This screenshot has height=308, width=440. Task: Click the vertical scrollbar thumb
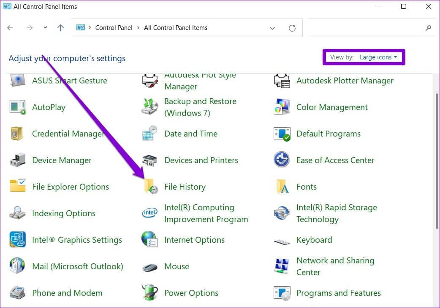pos(437,161)
